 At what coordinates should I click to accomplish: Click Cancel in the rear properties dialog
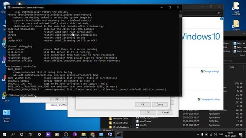coord(165,112)
